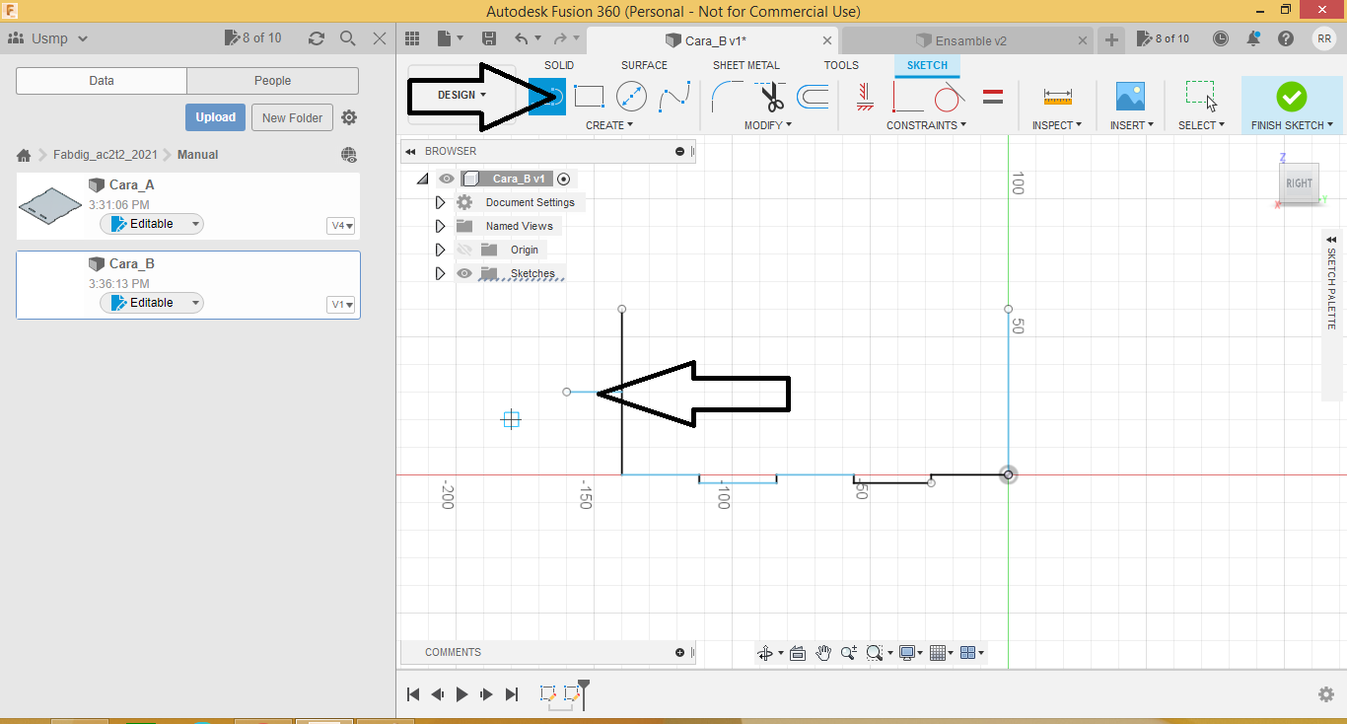1347x724 pixels.
Task: Click the data panel search magnifier
Action: point(348,38)
